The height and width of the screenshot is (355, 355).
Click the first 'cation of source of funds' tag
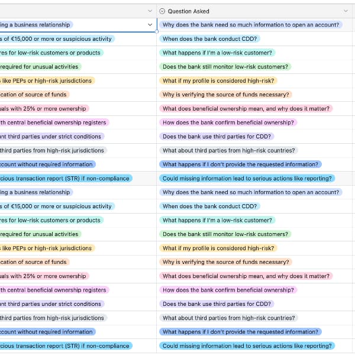pyautogui.click(x=35, y=95)
